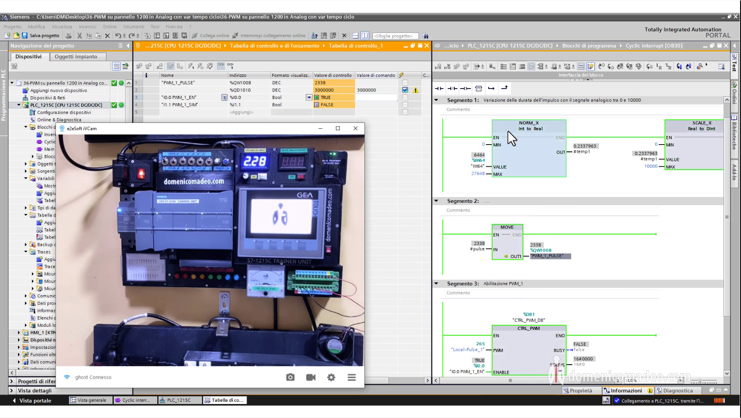741x418 pixels.
Task: Insert a coil assignment instruction
Action: [466, 89]
